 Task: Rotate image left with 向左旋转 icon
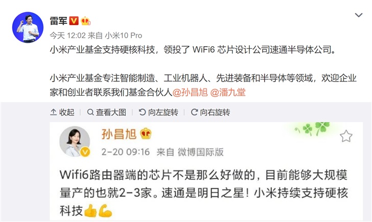[x=142, y=112]
